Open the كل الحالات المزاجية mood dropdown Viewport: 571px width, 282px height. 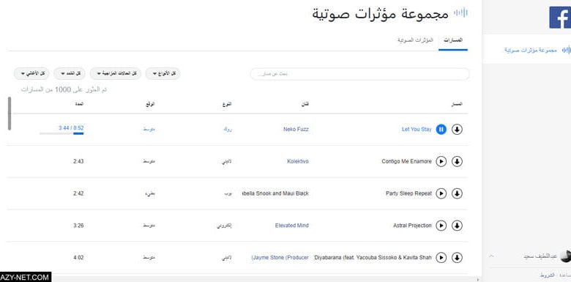[116, 73]
